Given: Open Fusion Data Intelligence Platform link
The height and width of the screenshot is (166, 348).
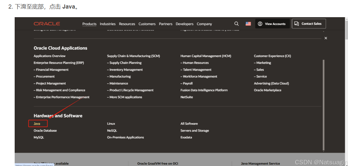Looking at the screenshot, I should [204, 90].
